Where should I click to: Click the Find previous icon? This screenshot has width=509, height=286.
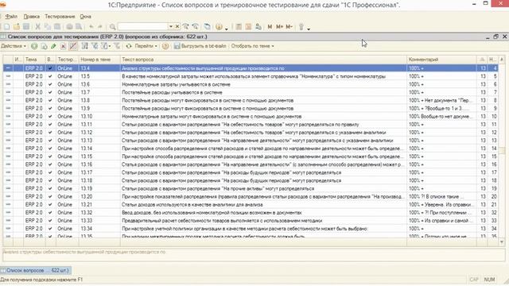[x=196, y=27]
